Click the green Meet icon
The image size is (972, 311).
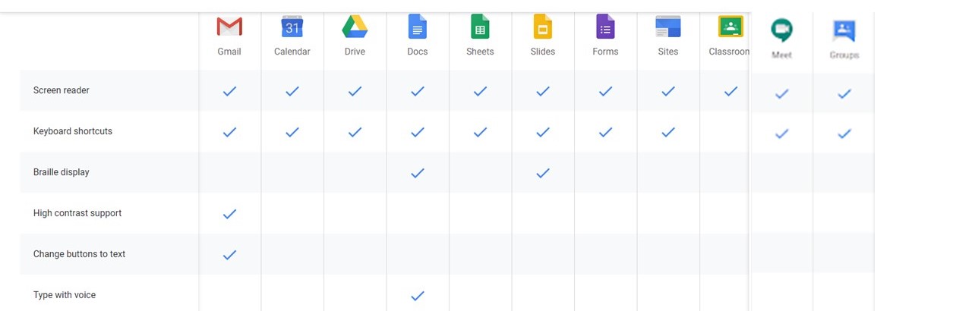pos(781,30)
